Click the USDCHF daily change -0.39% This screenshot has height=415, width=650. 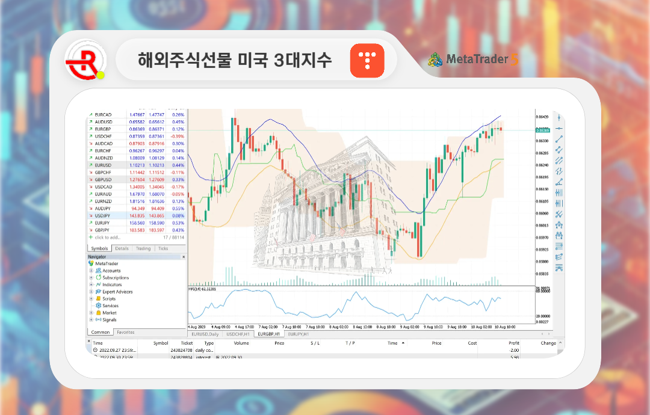178,137
